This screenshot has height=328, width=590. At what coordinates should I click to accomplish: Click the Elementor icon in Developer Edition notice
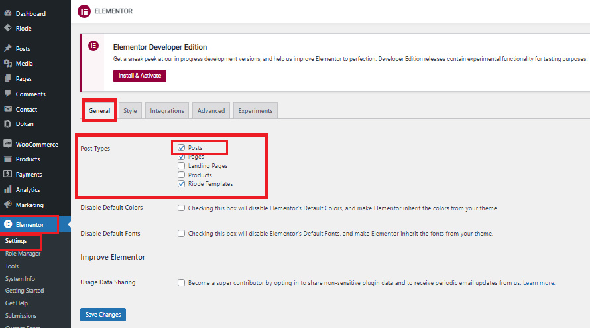[x=93, y=46]
